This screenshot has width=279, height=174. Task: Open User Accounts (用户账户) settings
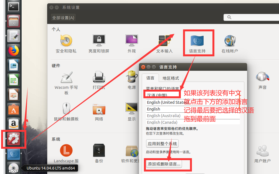click(x=262, y=153)
